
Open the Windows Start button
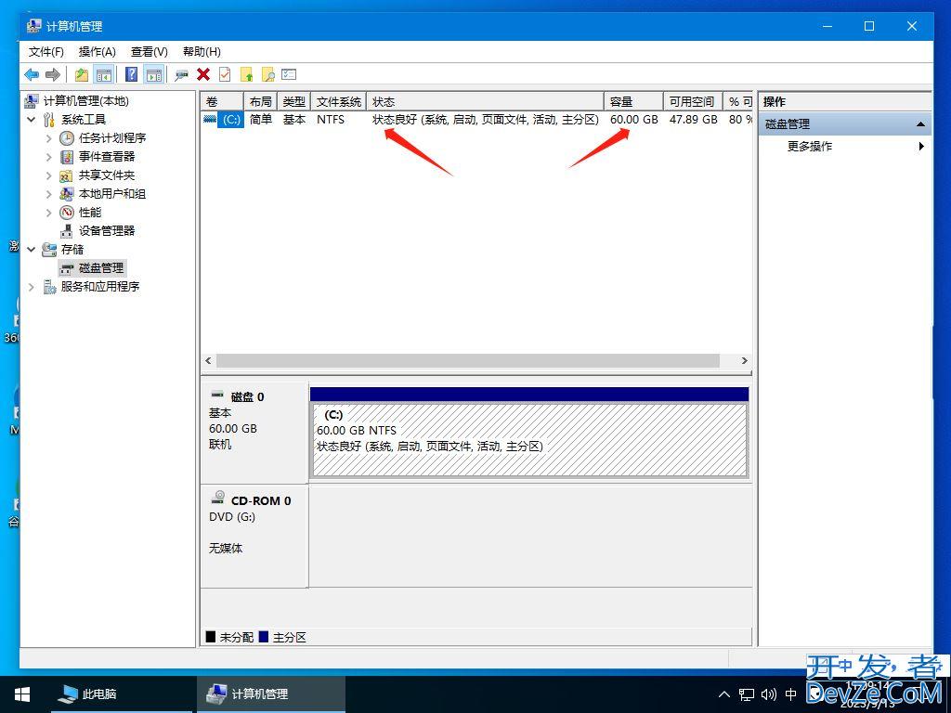(22, 694)
